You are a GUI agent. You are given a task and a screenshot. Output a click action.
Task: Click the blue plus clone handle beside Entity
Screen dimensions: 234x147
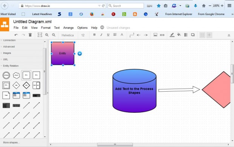coord(80,54)
